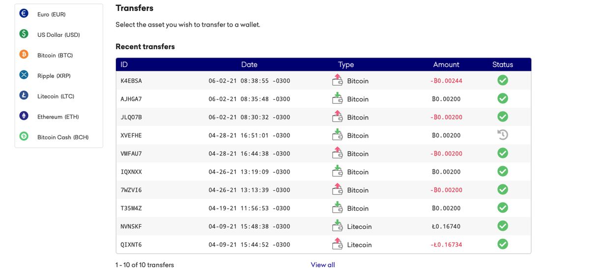600x279 pixels.
Task: Click the orange Bitcoin icon in sidebar
Action: coord(24,55)
